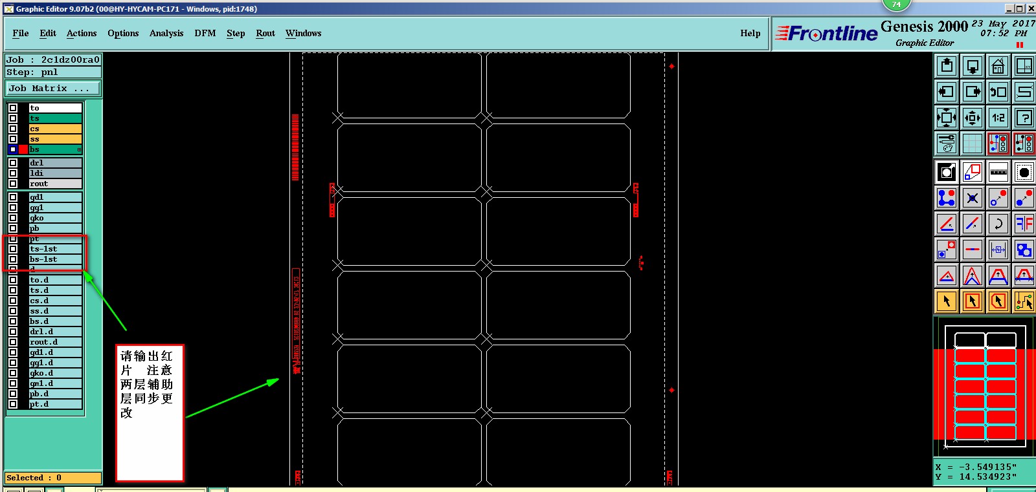Click the pan-left arrow box icon

click(947, 92)
